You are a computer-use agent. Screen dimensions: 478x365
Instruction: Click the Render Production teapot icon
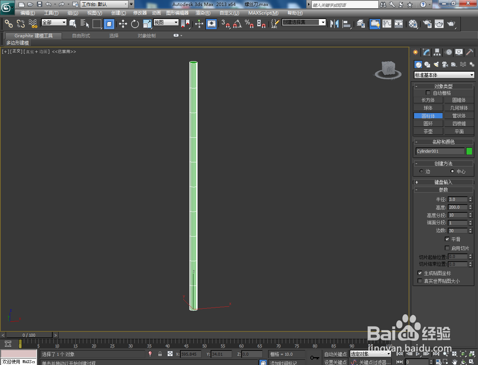[x=451, y=24]
